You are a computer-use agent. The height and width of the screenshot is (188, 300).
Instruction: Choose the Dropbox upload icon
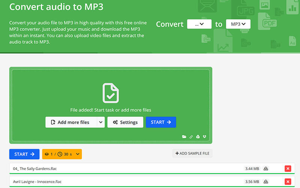(204, 136)
